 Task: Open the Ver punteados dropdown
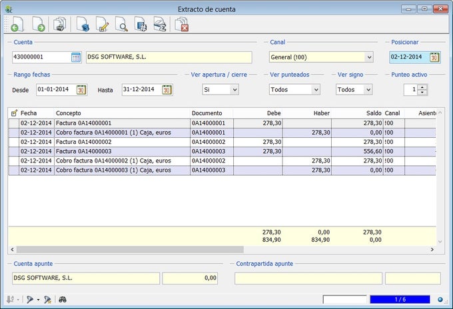click(315, 90)
